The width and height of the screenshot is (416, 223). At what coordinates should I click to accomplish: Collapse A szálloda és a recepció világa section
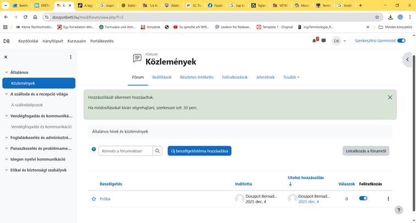click(x=7, y=94)
